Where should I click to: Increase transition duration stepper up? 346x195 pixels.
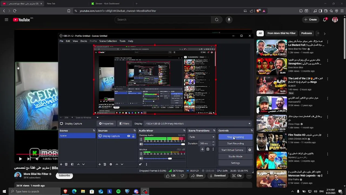tap(213, 142)
